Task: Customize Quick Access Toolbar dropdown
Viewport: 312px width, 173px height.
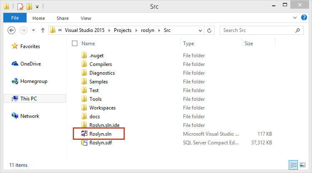Action: tap(37, 7)
